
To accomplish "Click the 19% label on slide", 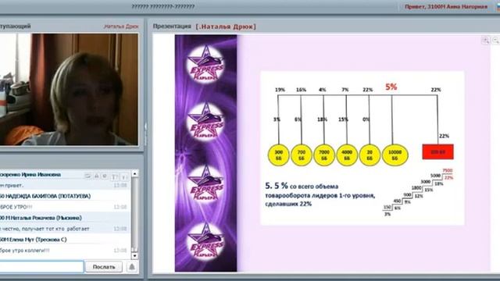I will [280, 90].
